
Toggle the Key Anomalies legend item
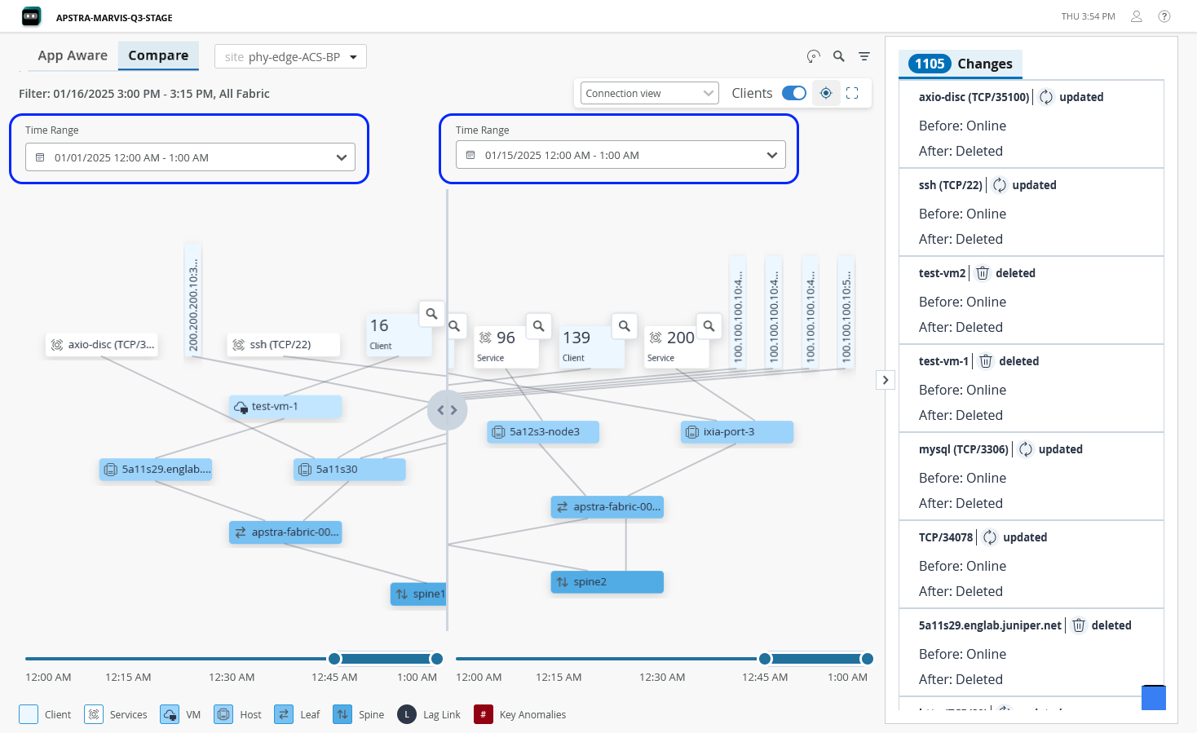point(520,714)
